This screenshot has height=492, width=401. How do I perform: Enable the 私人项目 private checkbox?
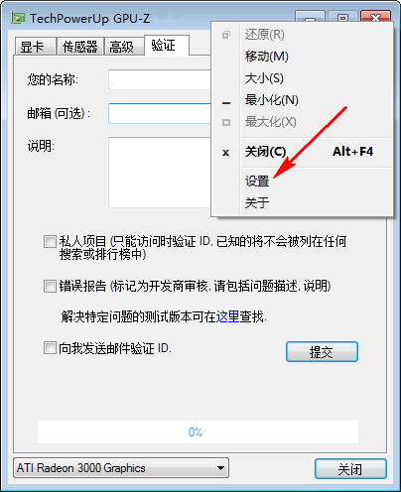pyautogui.click(x=50, y=242)
